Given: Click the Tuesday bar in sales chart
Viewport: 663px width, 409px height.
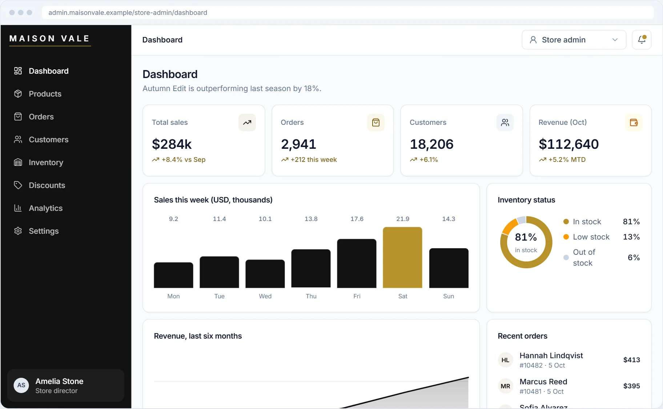Looking at the screenshot, I should [x=219, y=272].
